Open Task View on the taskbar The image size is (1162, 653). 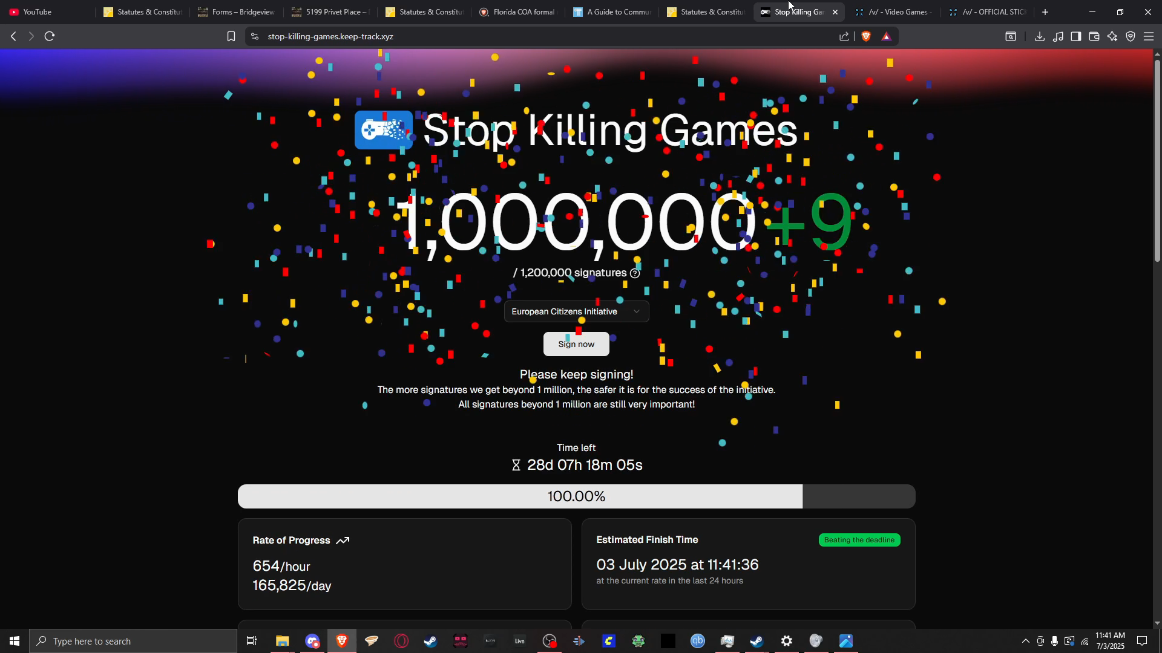[252, 641]
